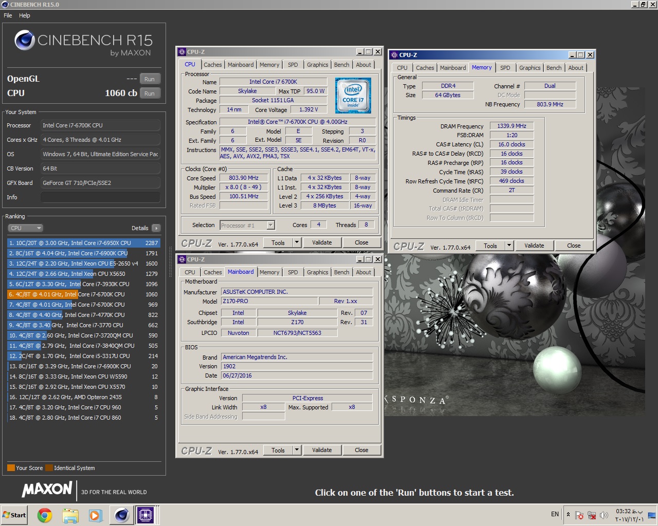Open the File menu in Cinebench

point(8,15)
